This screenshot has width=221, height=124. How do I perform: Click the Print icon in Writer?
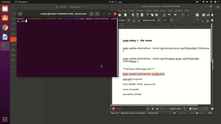coord(137,15)
